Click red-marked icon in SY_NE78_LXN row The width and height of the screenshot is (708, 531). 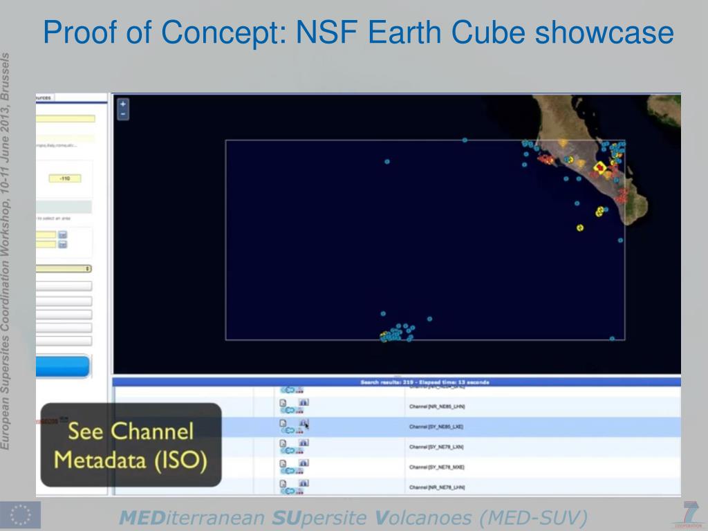click(x=299, y=451)
